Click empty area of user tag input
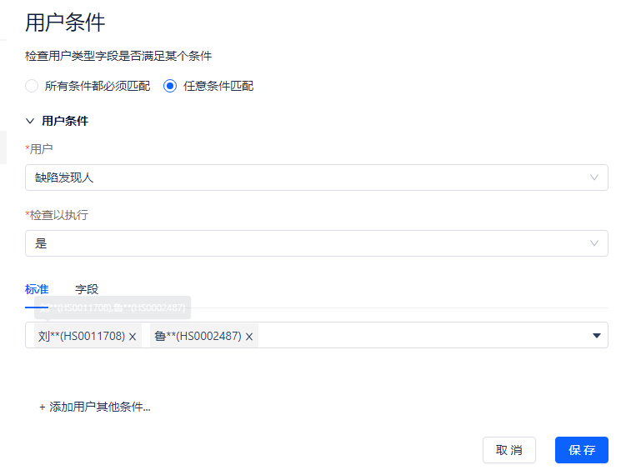This screenshot has height=475, width=621. 417,335
